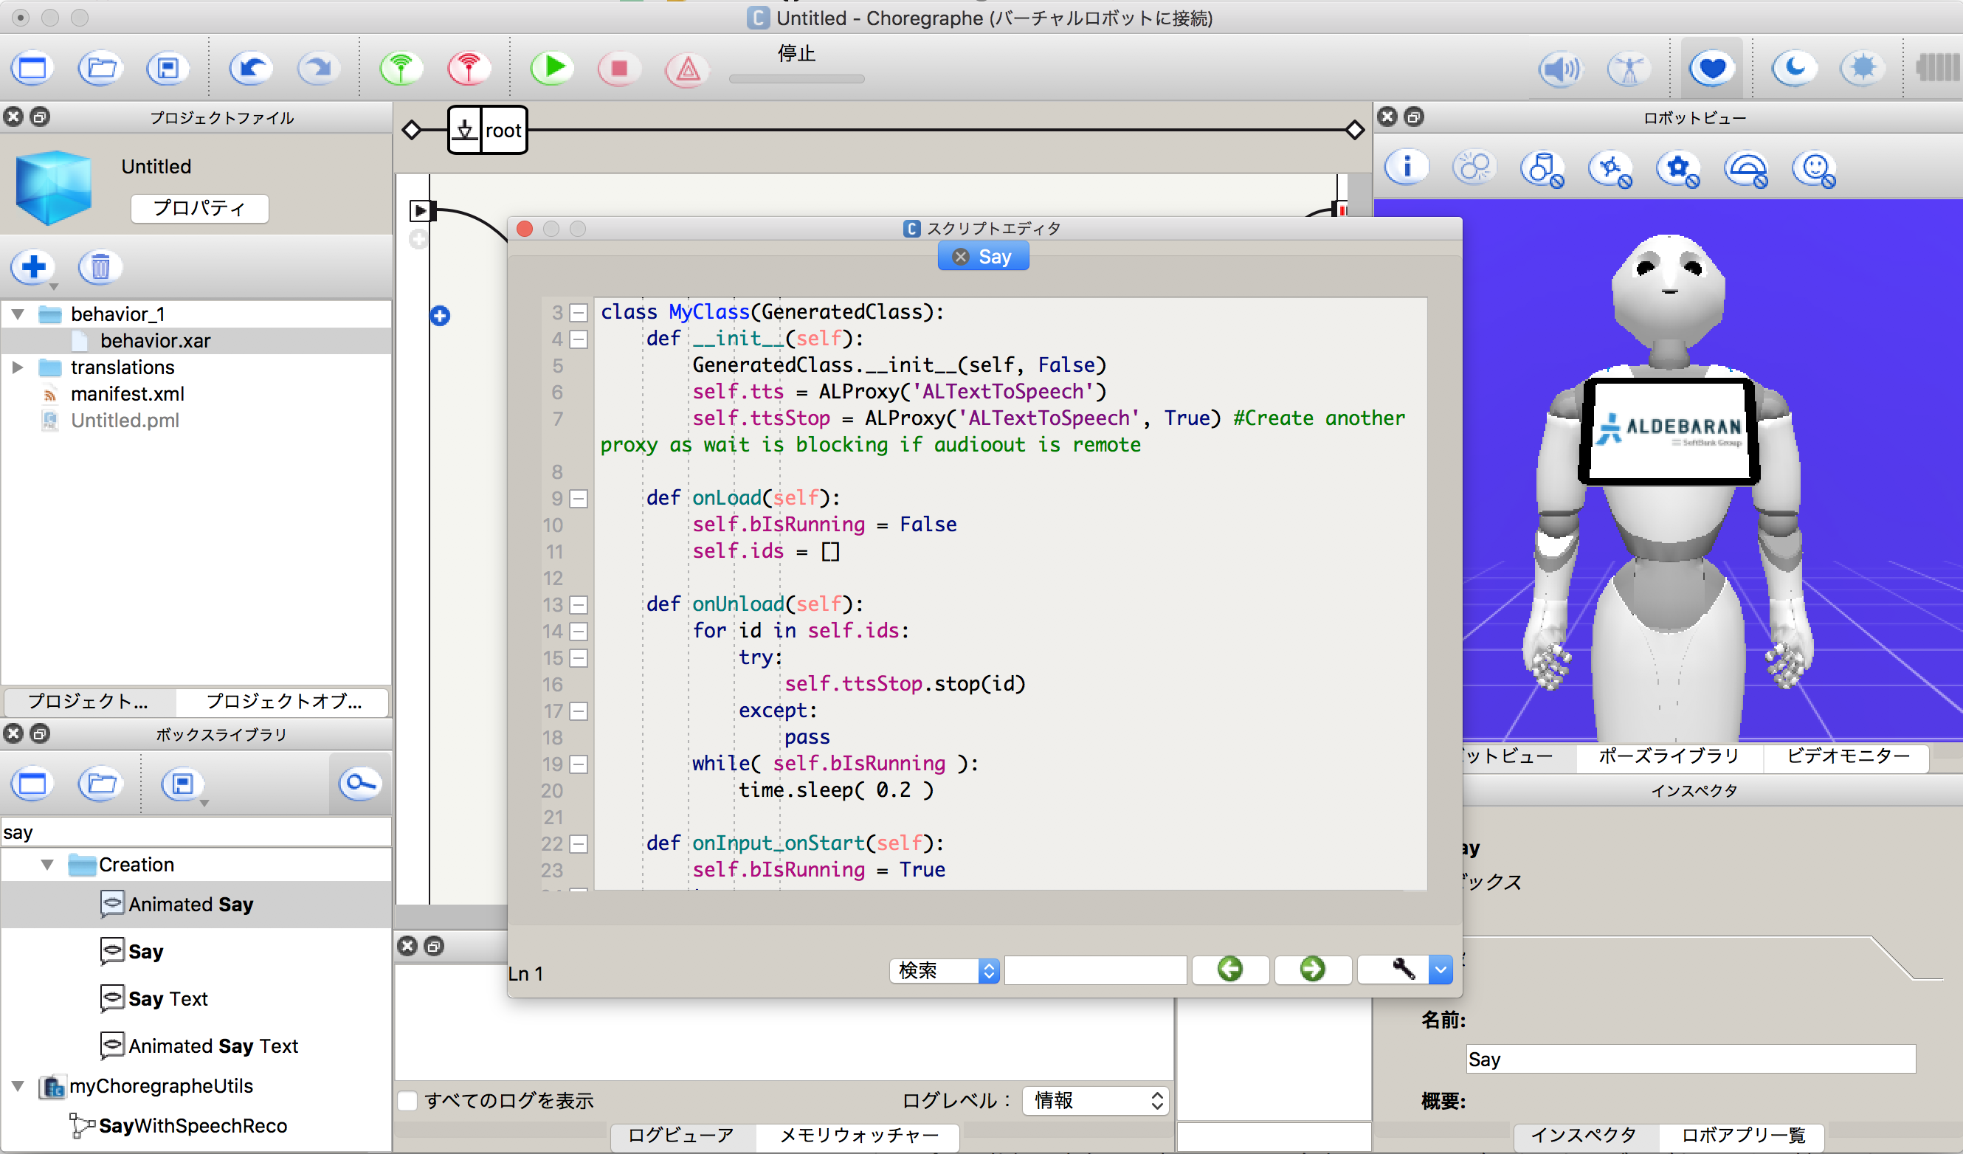Toggle robot sound with the speaker icon
The height and width of the screenshot is (1154, 1963).
click(1560, 68)
